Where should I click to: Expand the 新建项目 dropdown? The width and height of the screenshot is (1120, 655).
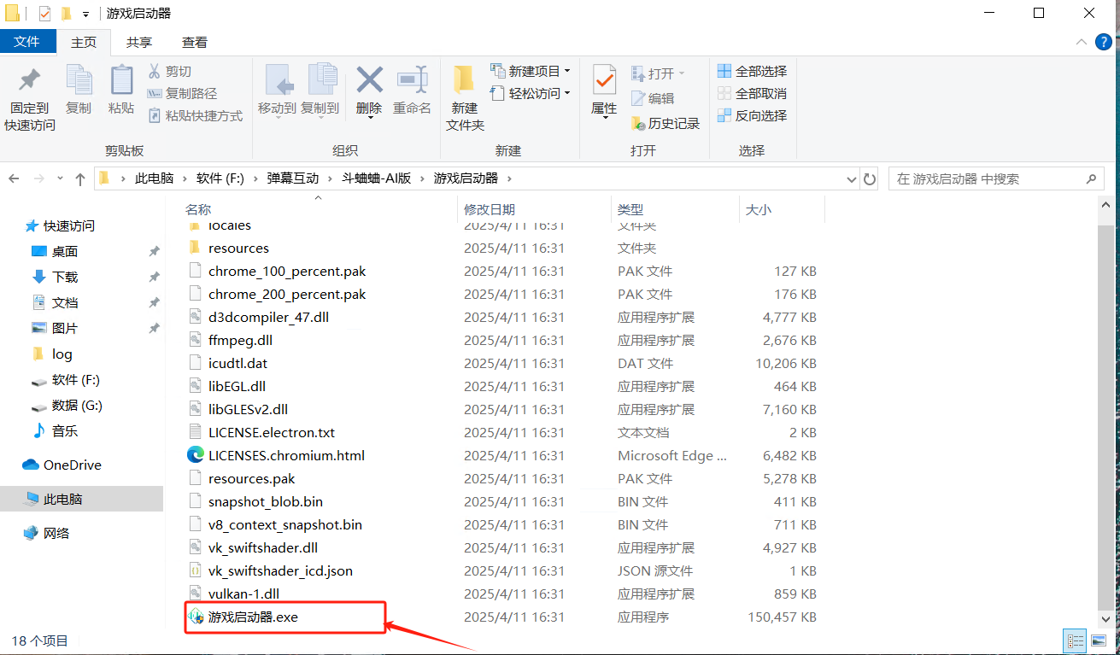pos(567,71)
